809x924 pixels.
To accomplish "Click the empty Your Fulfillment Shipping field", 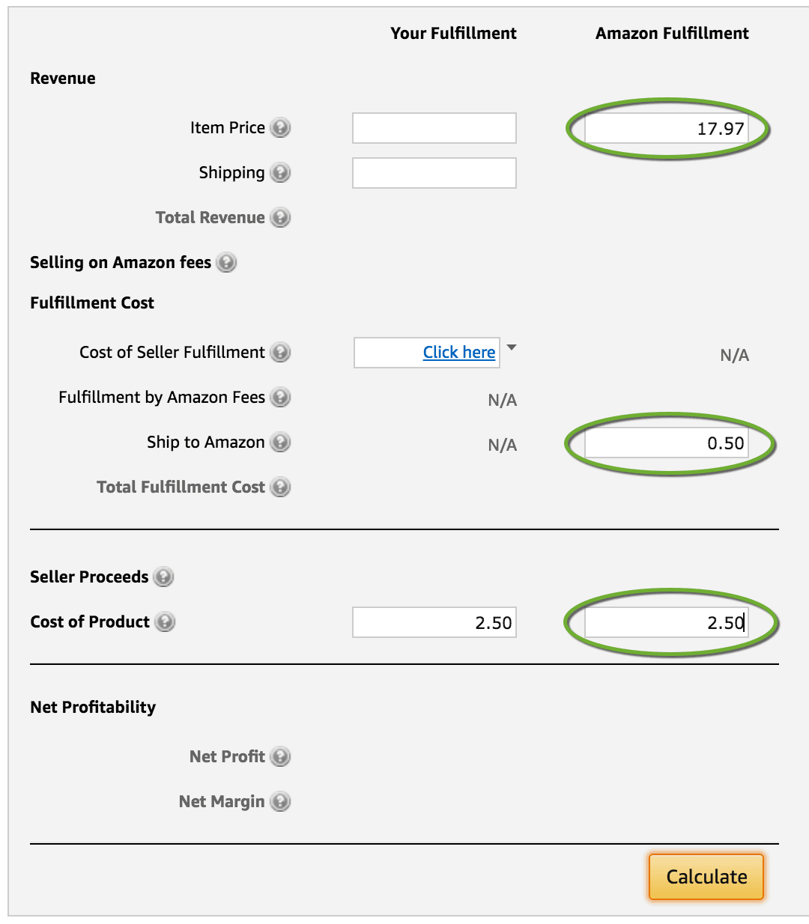I will click(434, 173).
